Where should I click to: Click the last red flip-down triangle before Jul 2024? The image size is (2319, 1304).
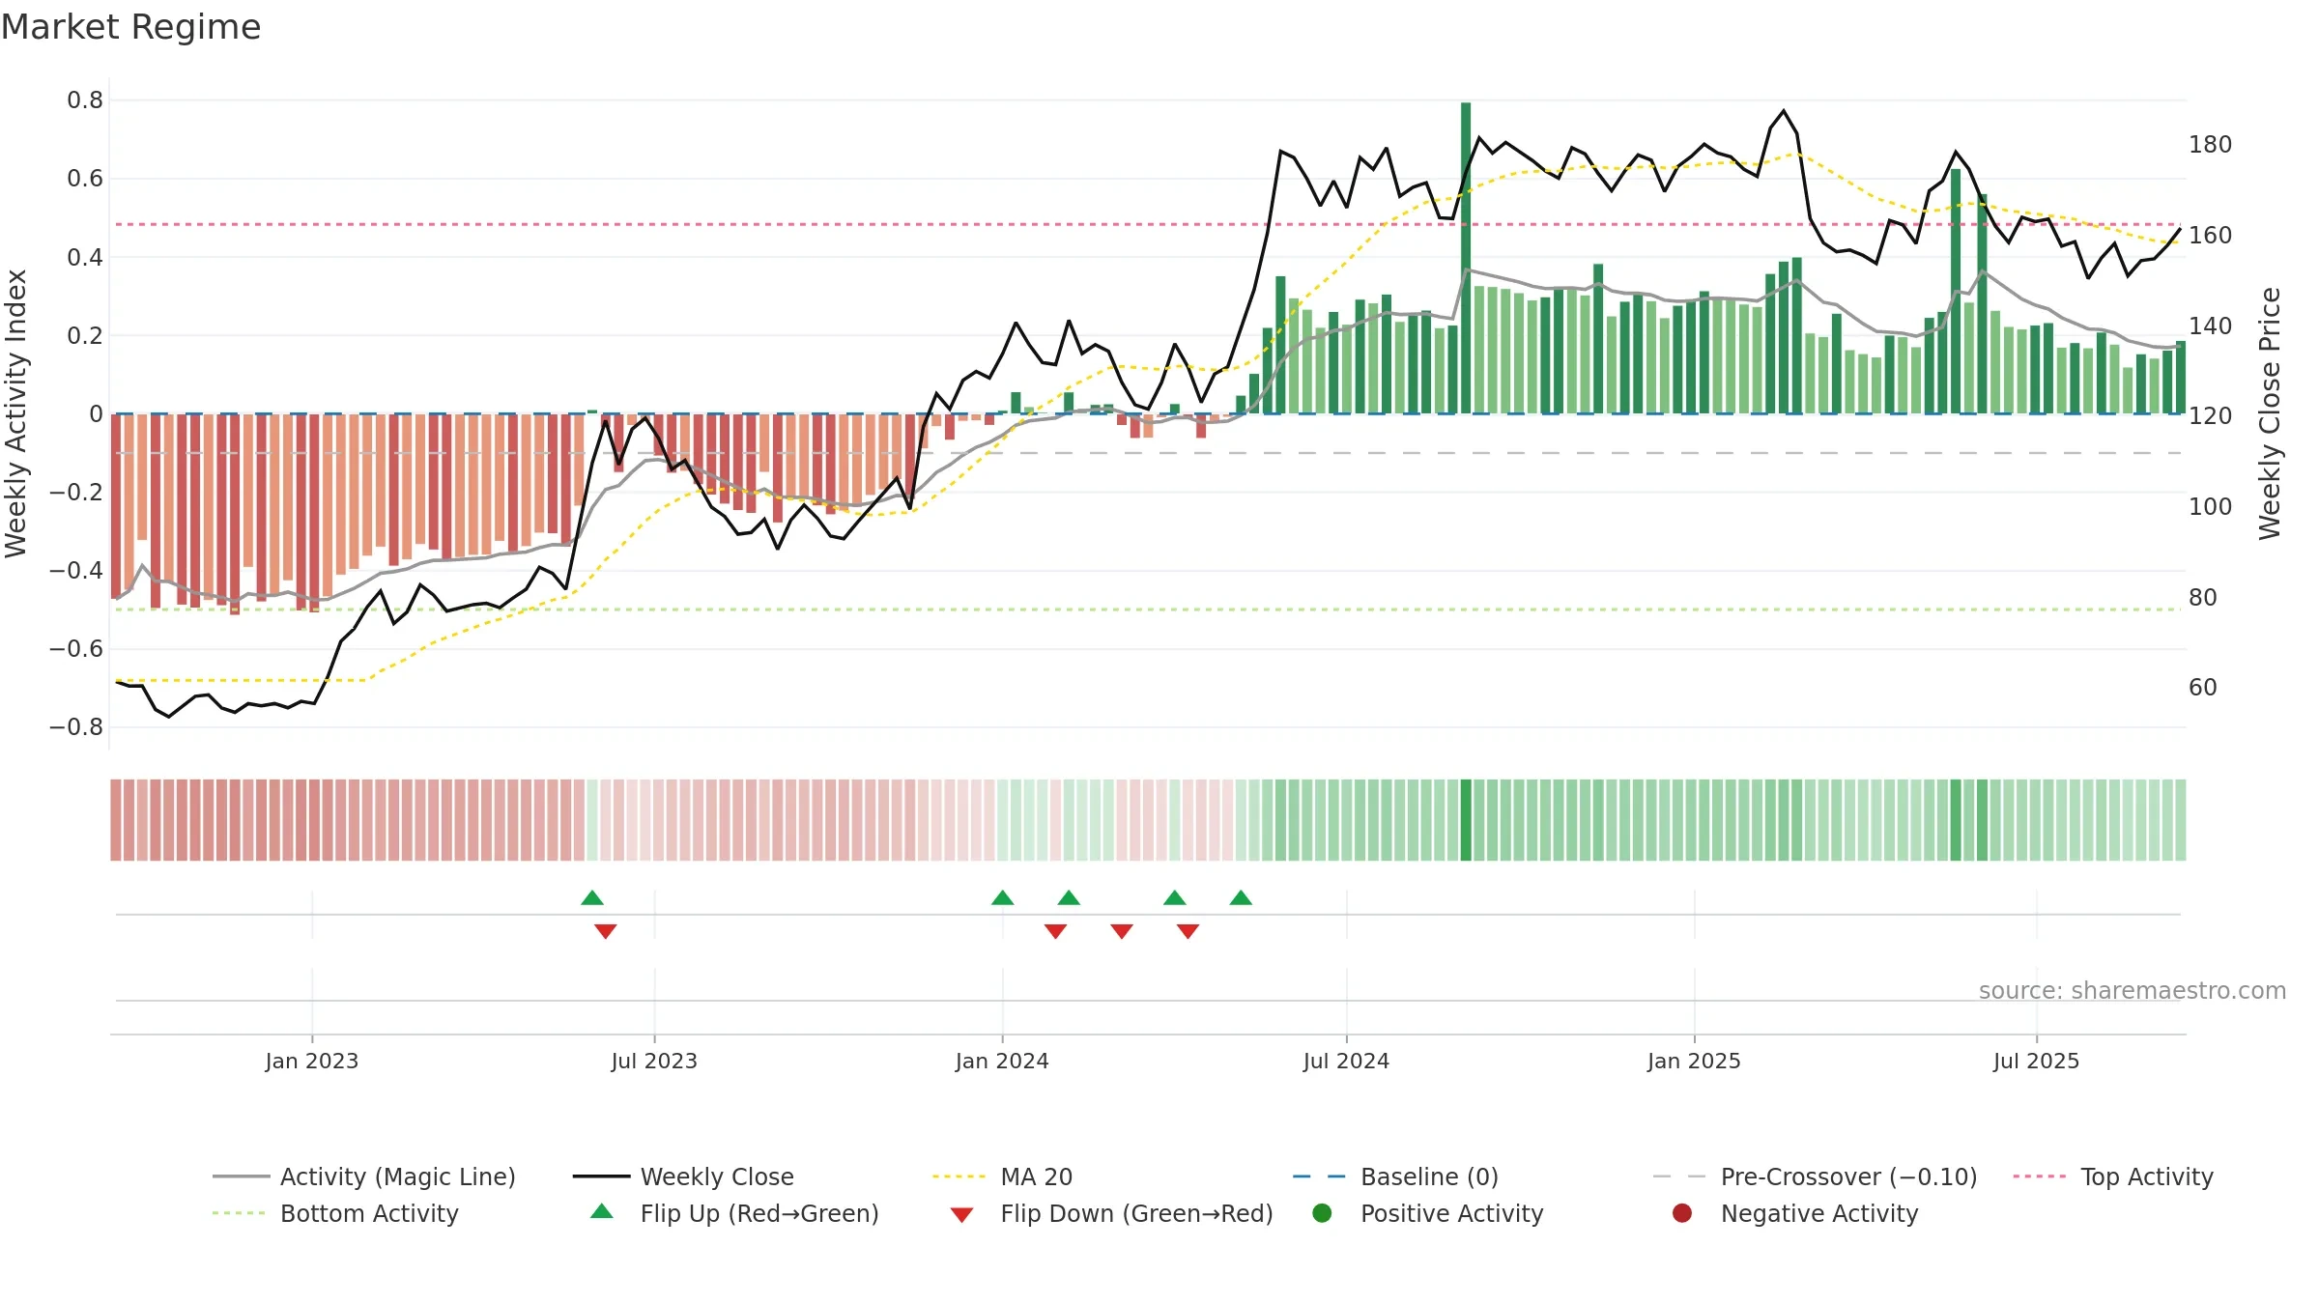pyautogui.click(x=1188, y=931)
